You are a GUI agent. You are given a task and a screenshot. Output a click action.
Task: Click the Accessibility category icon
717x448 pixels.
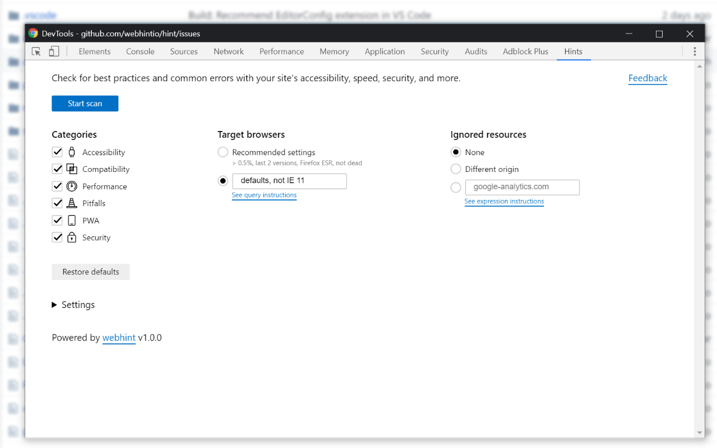71,151
